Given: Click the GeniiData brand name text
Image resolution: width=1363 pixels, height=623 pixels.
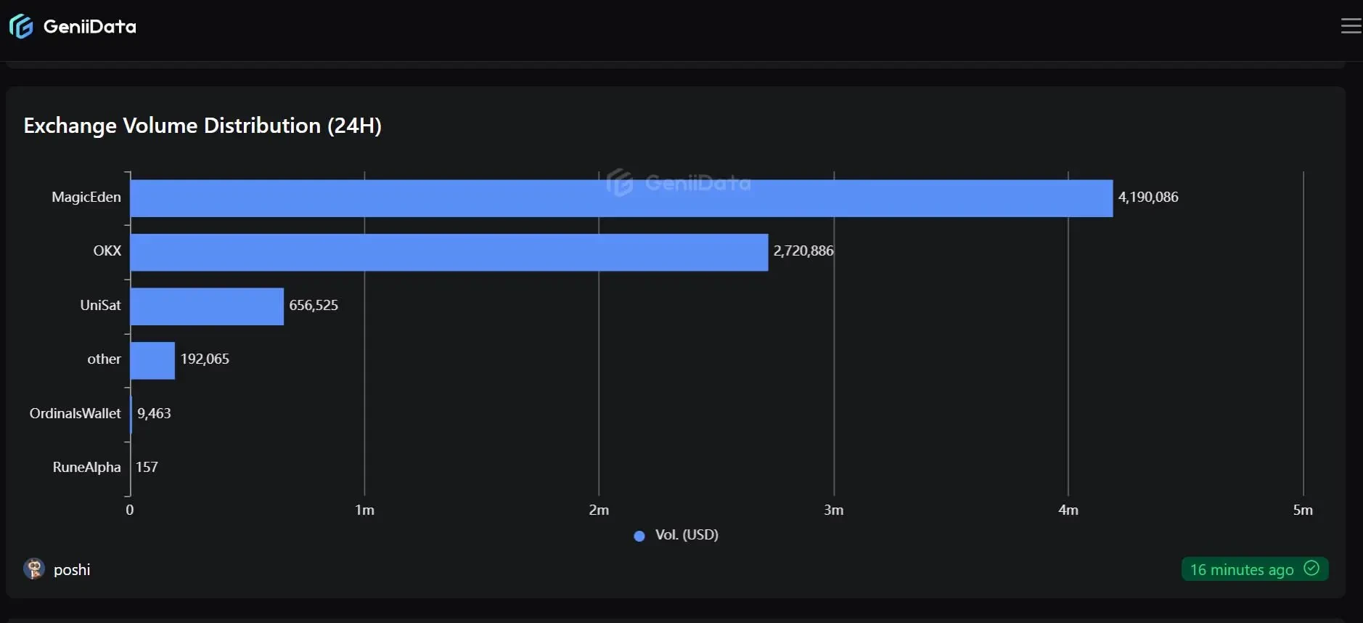Looking at the screenshot, I should tap(90, 27).
